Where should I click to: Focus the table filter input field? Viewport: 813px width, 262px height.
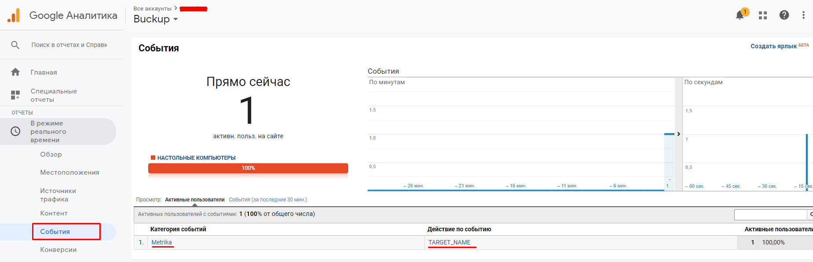[x=770, y=215]
